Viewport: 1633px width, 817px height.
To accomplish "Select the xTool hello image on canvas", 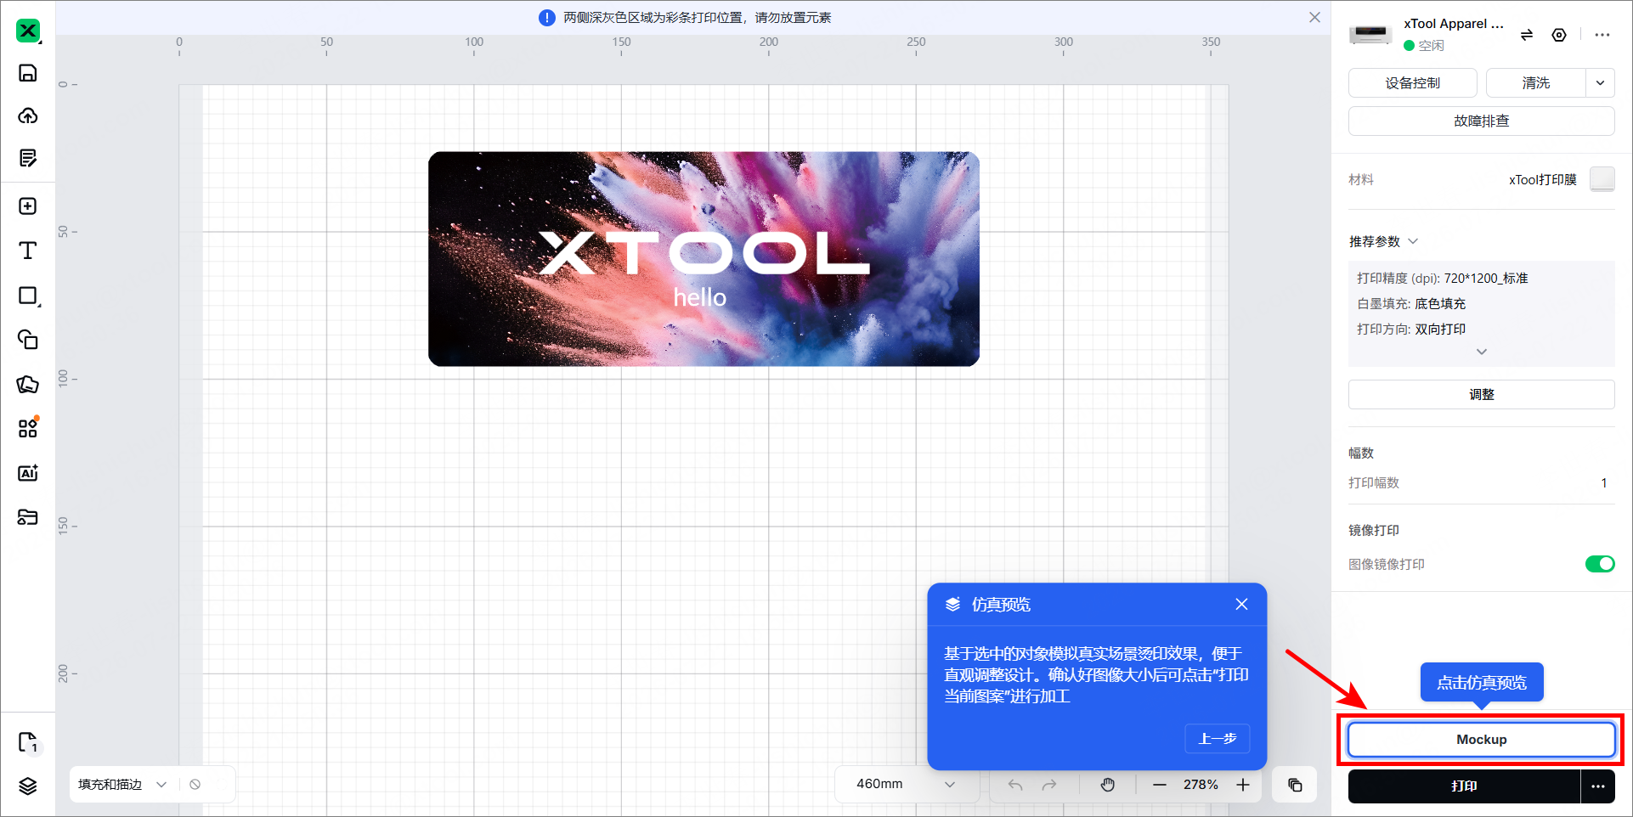I will tap(703, 259).
